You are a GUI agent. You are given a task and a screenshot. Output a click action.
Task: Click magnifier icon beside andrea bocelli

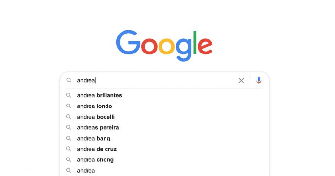(x=69, y=117)
